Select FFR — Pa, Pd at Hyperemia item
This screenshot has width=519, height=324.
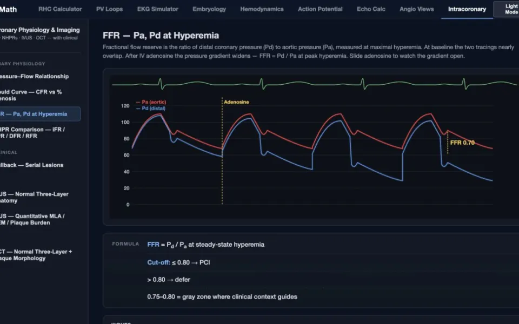click(39, 114)
